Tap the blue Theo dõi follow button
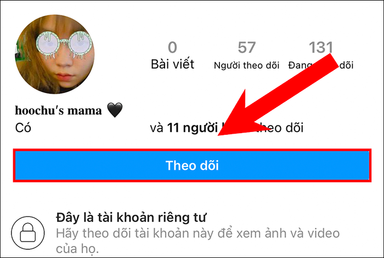This screenshot has width=384, height=258. coord(192,165)
